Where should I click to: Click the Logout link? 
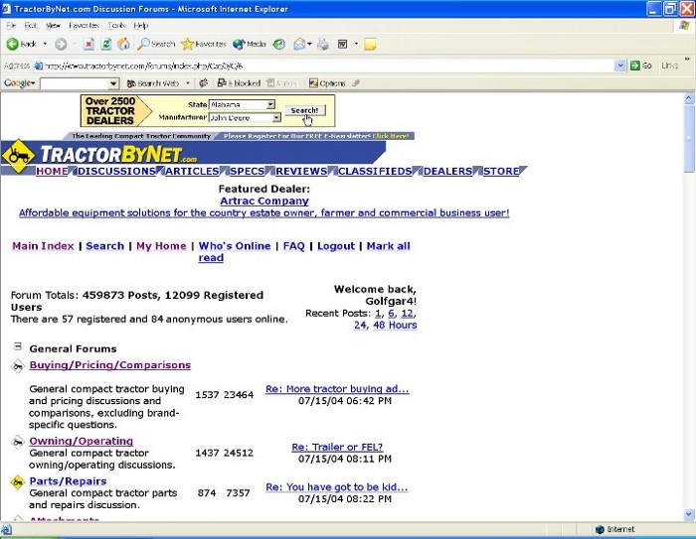click(x=336, y=246)
